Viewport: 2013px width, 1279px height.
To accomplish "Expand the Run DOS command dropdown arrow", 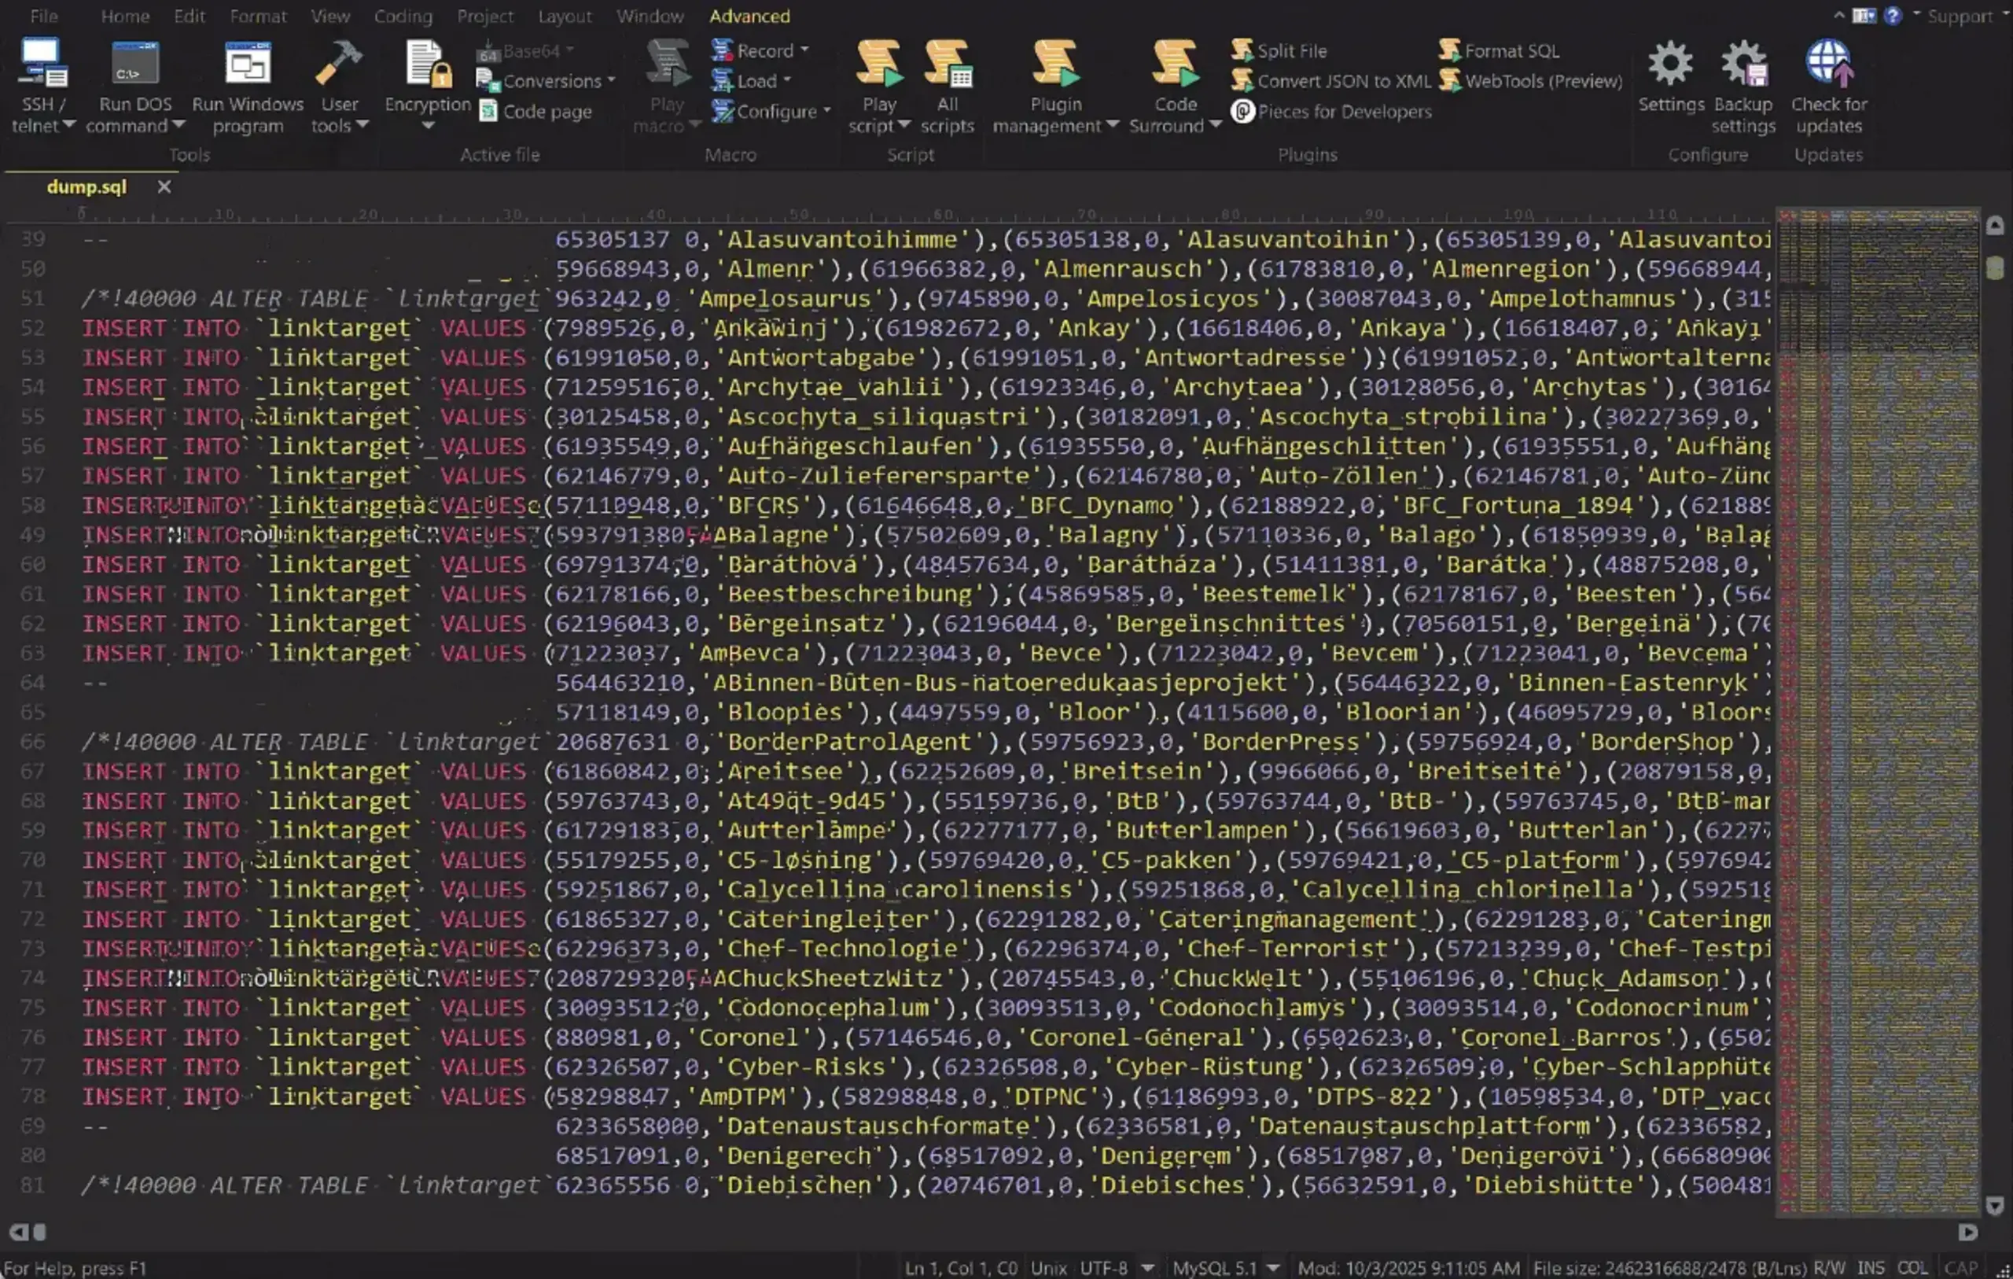I will [x=178, y=124].
